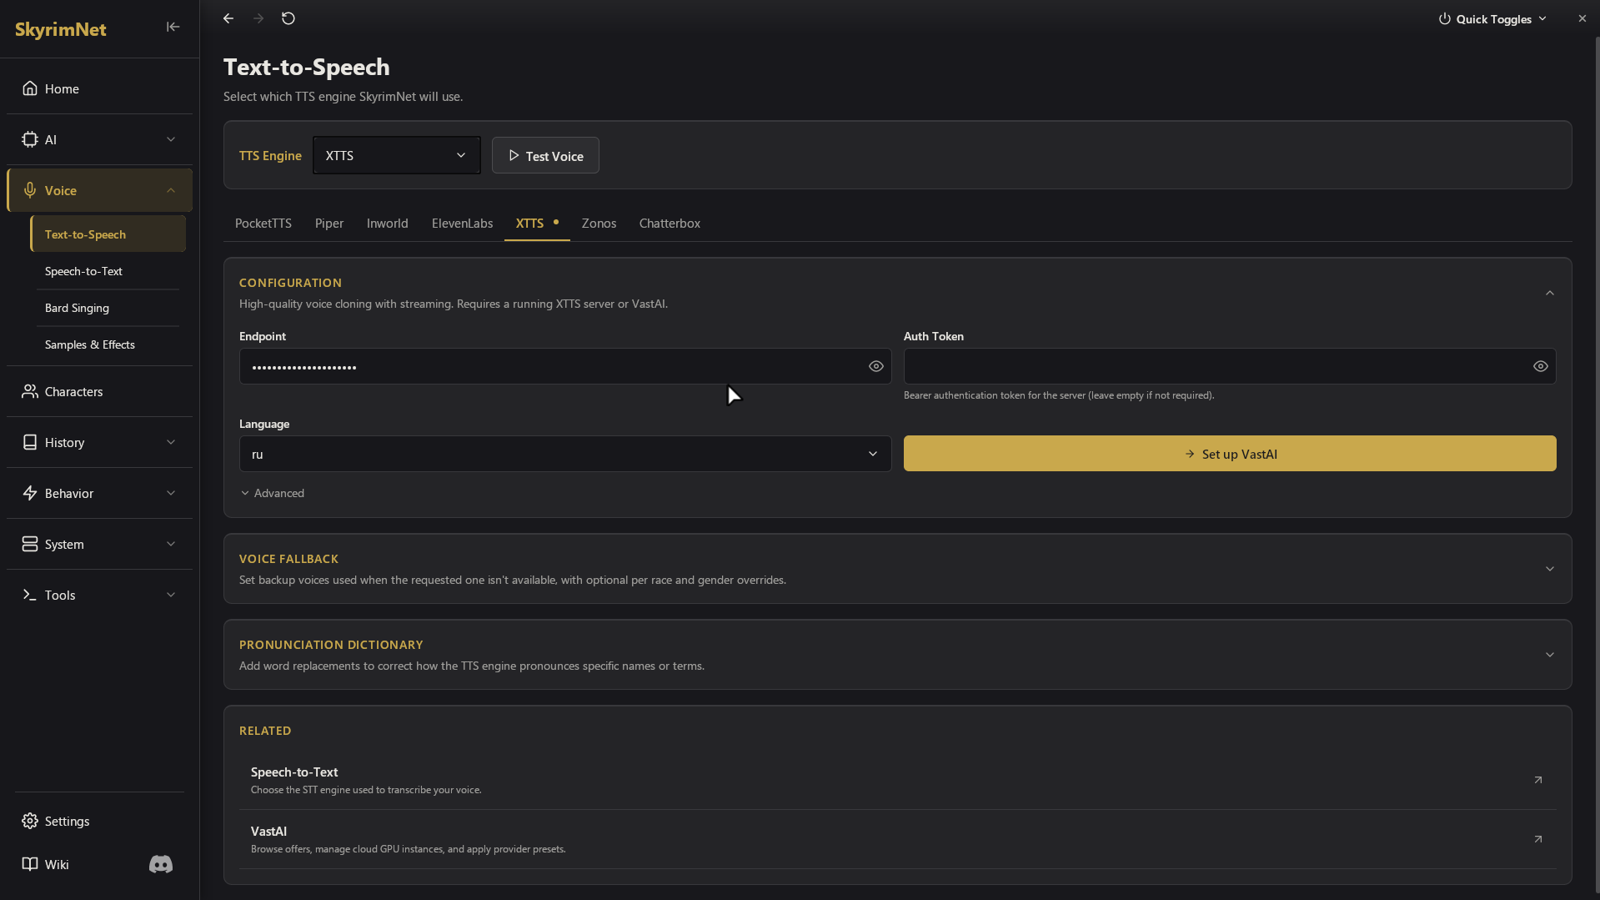
Task: Expand the AI sidebar menu chevron
Action: 171,139
